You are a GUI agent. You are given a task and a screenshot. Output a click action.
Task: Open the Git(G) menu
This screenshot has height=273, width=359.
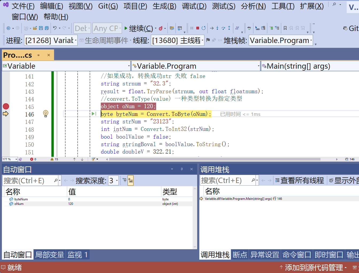pyautogui.click(x=108, y=6)
